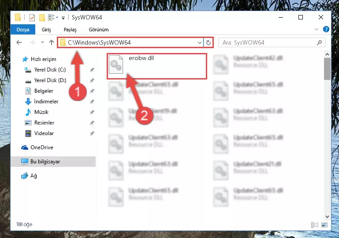Click the folder icon in title bar

pyautogui.click(x=18, y=17)
